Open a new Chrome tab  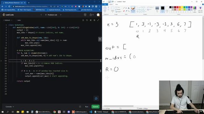point(29,3)
